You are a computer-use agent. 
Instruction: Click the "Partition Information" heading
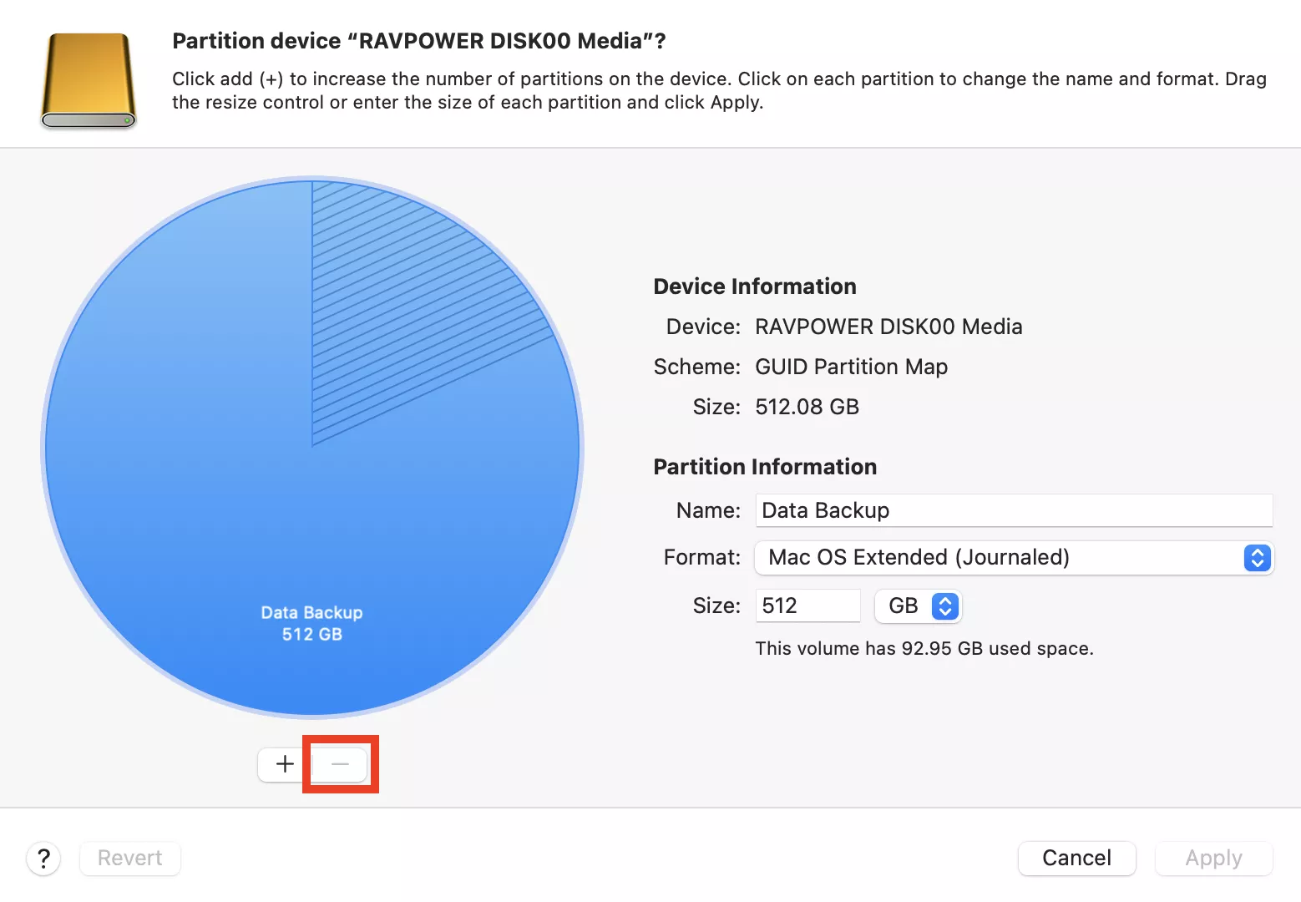pos(764,467)
